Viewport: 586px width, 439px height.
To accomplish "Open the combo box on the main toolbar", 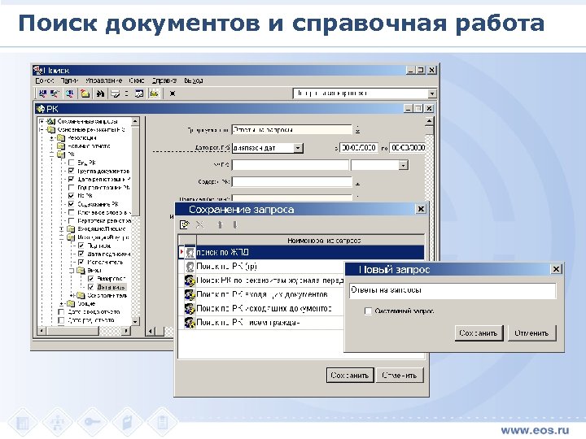I will pyautogui.click(x=431, y=93).
